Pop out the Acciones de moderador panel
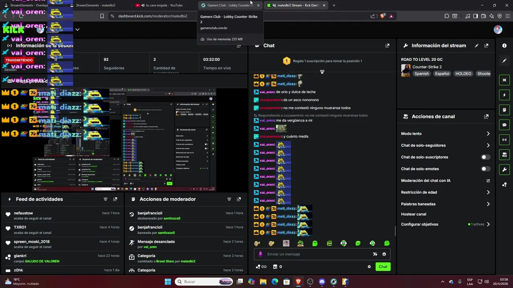The image size is (513, 288). point(239,199)
